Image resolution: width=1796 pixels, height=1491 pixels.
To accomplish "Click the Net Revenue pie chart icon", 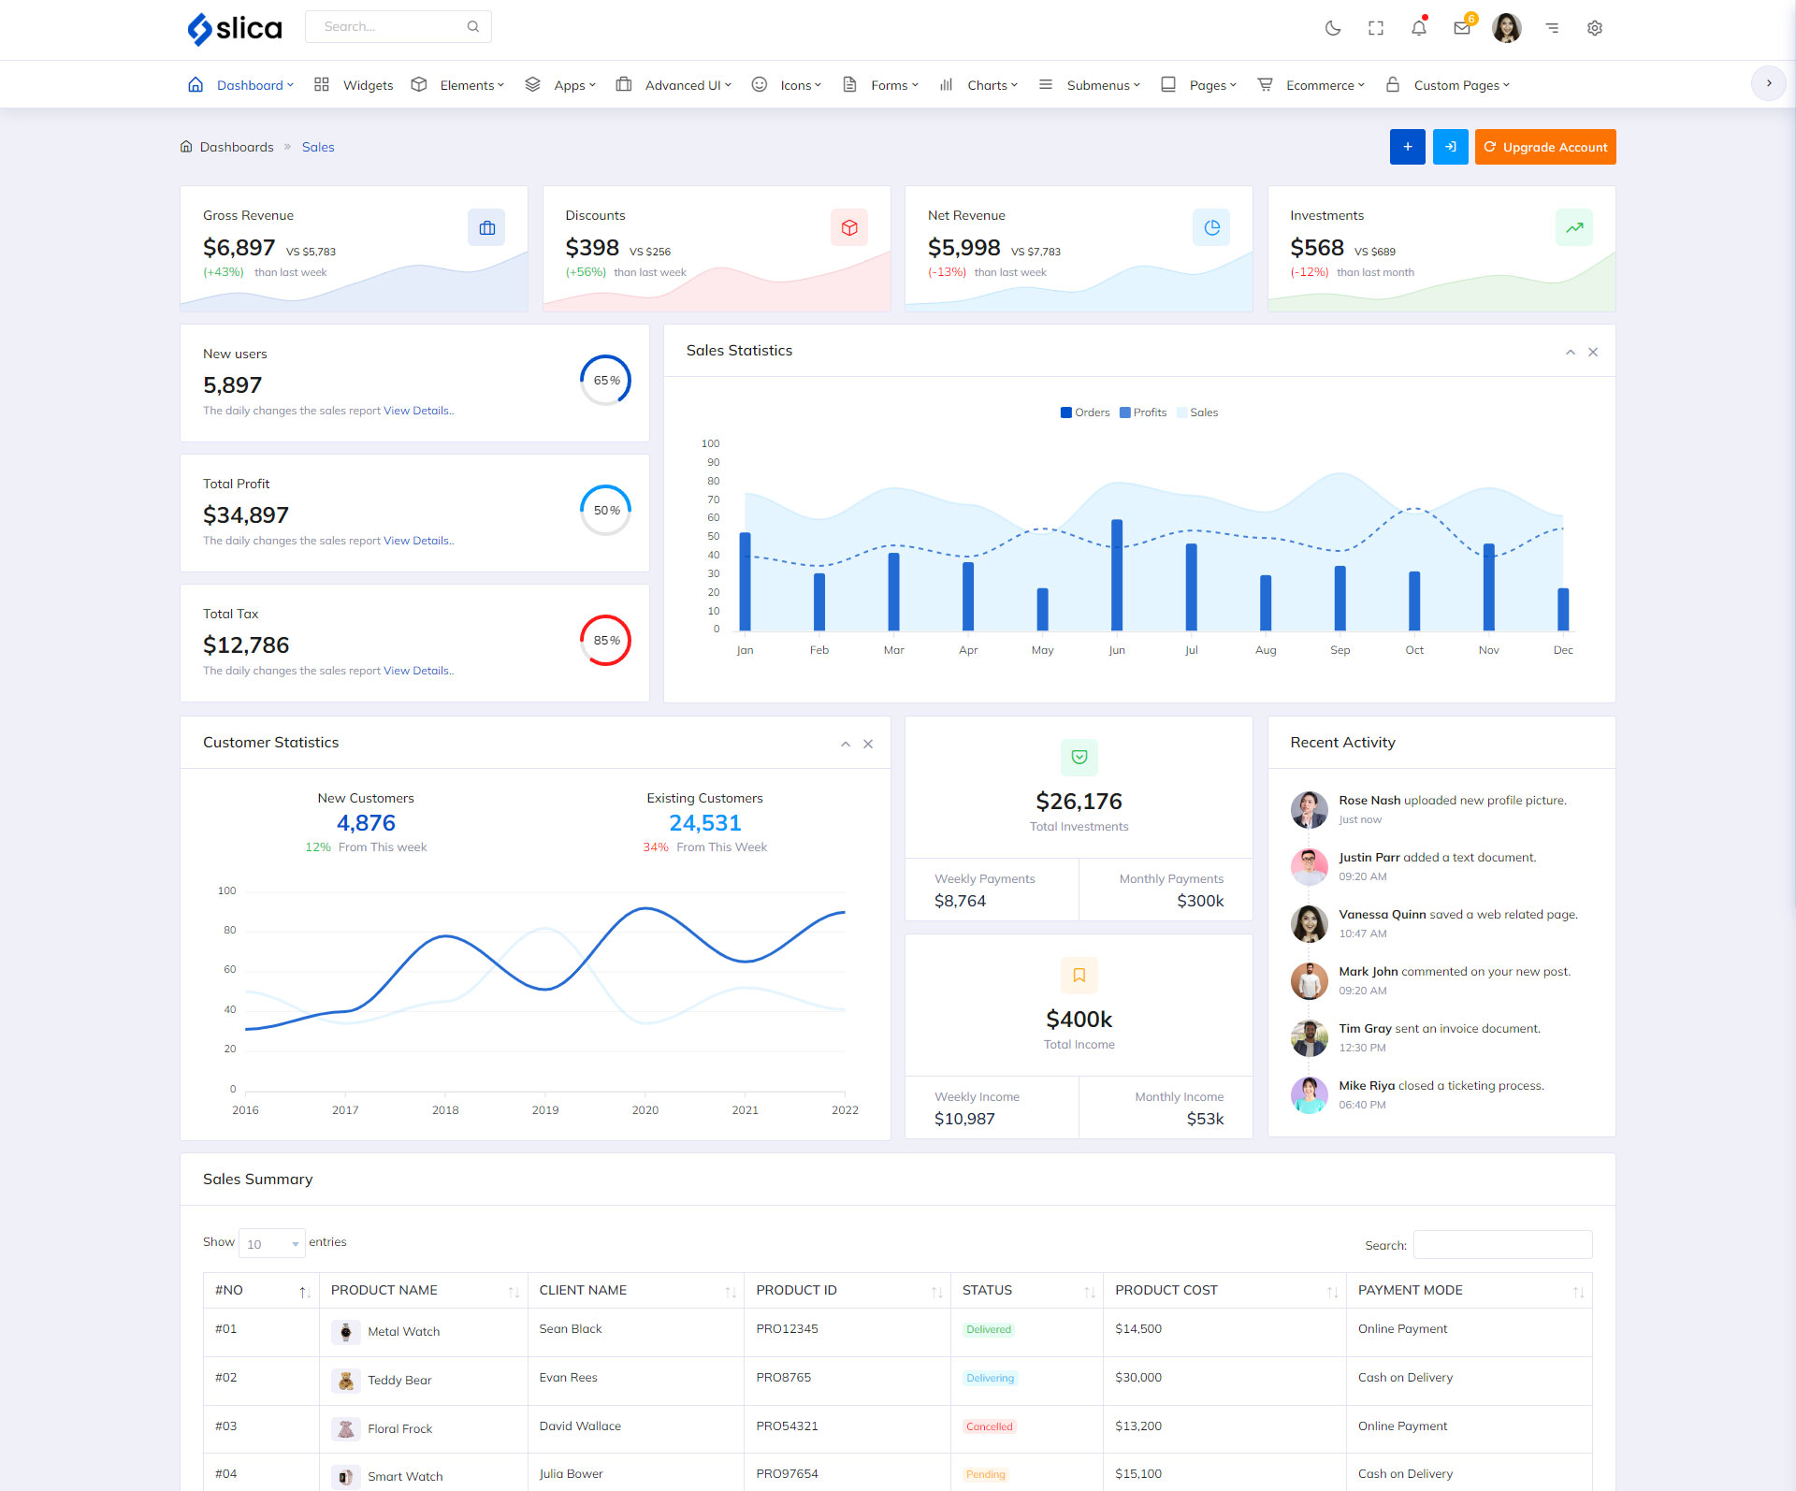I will (x=1211, y=227).
